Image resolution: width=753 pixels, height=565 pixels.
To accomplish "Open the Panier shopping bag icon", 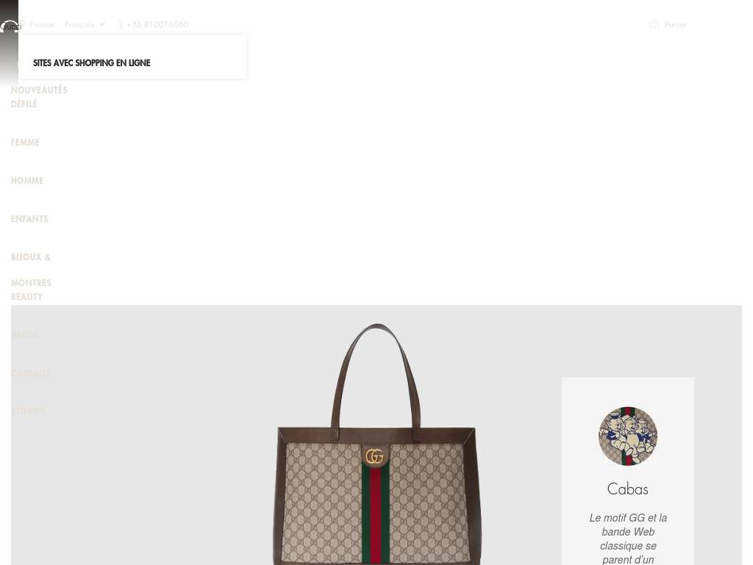I will point(654,24).
